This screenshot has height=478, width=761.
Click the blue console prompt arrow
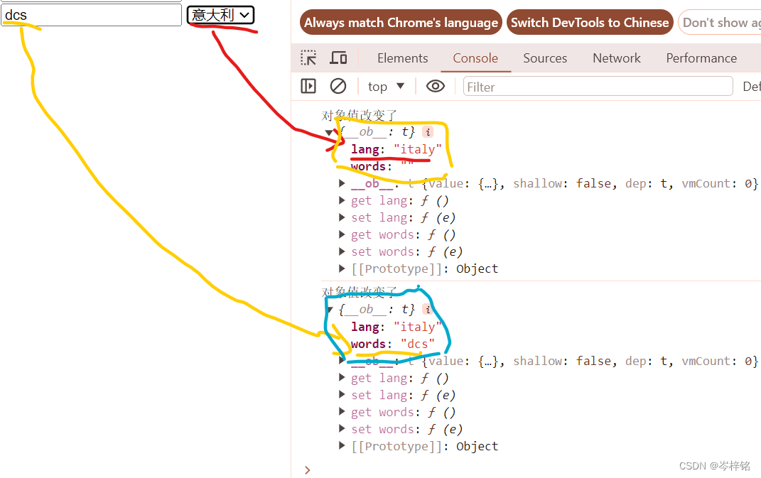tap(307, 469)
